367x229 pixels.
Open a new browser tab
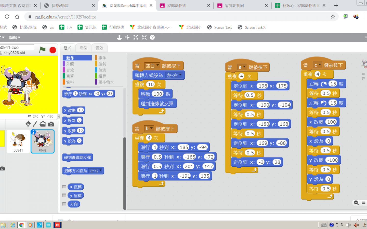coord(336,5)
